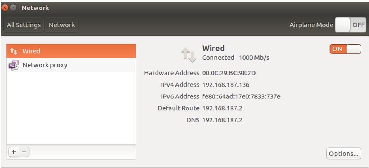Click the minus icon to remove connection
This screenshot has width=369, height=168.
(x=24, y=152)
